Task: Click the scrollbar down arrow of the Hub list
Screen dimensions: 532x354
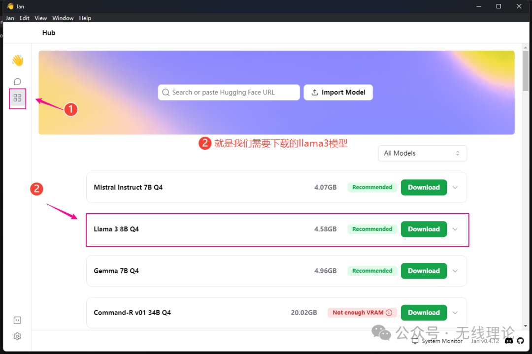Action: pos(525,326)
